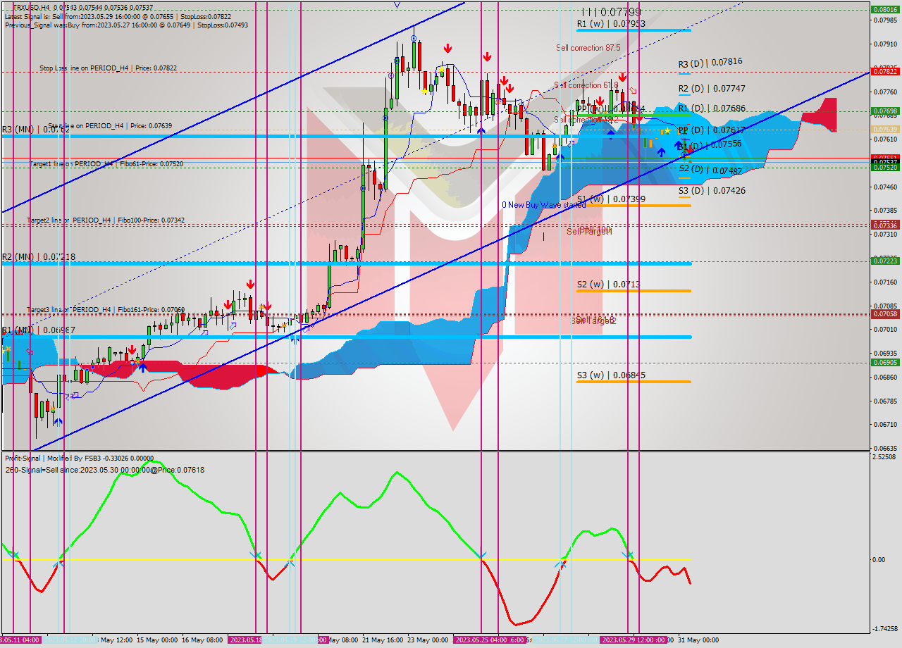Click the red 0.07058 price tag
Viewport: 902px width, 648px height.
pyautogui.click(x=884, y=314)
